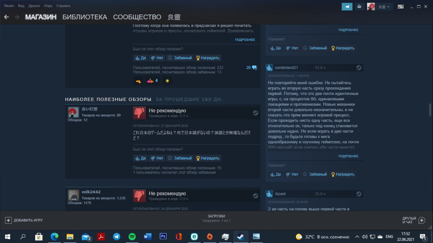Screen dimensions: 433x243
Task: Mark the top right-column review as Забавный
Action: [x=315, y=48]
